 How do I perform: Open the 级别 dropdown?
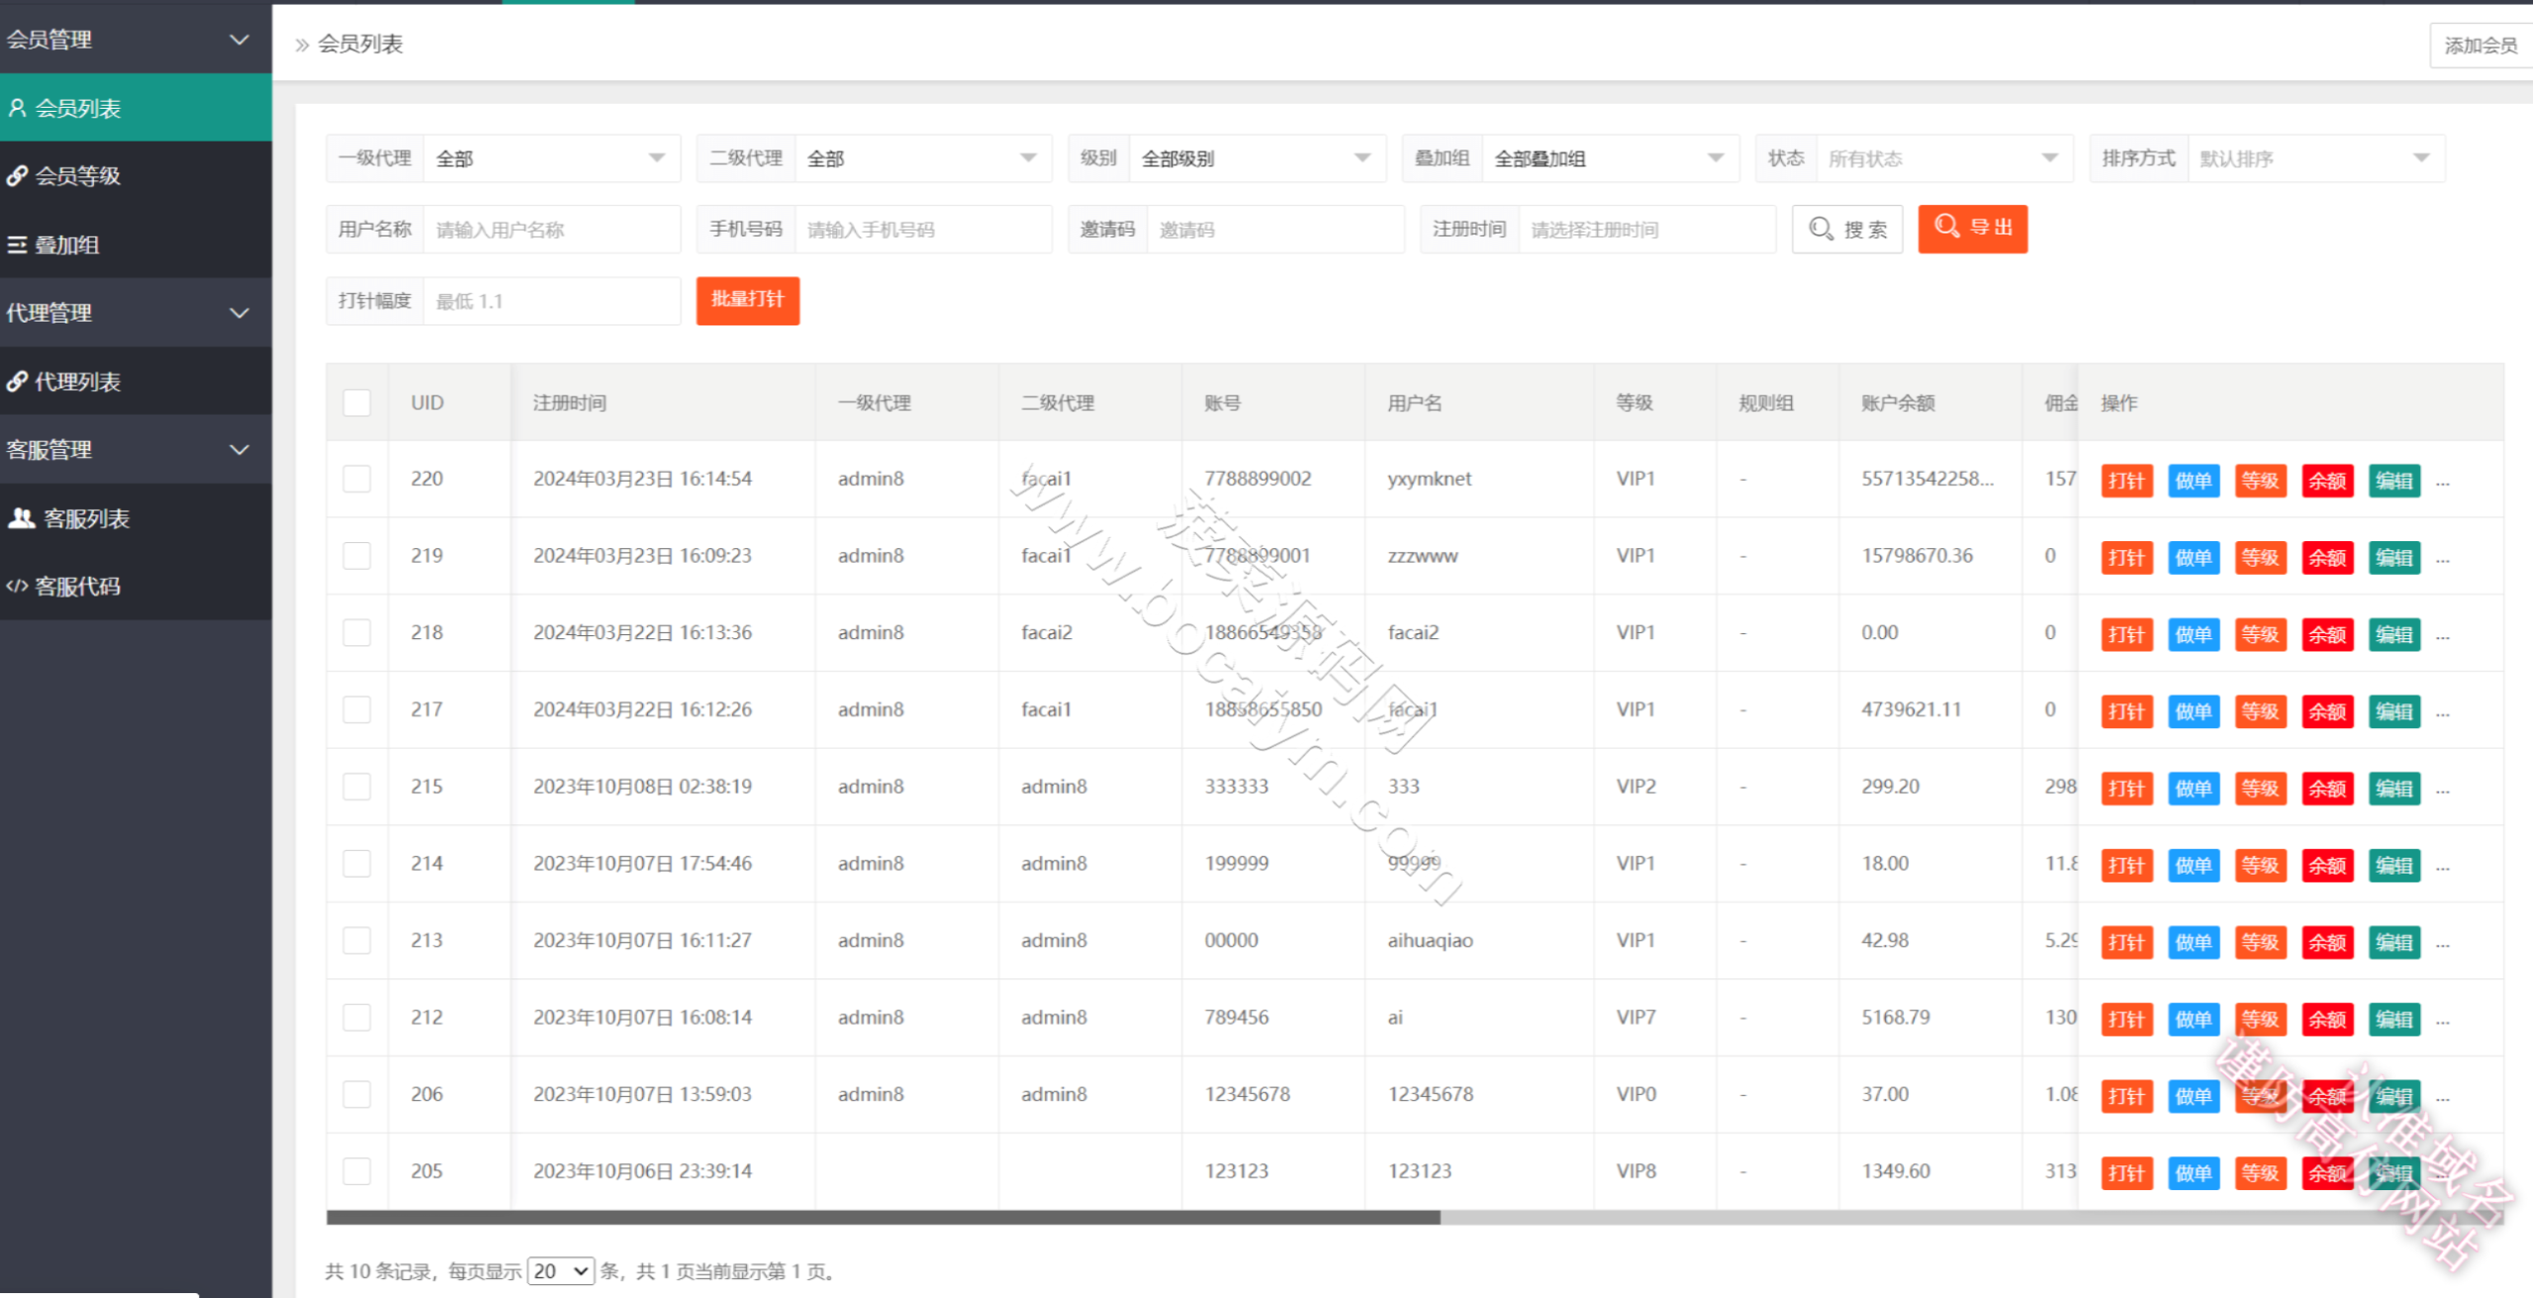[x=1257, y=158]
